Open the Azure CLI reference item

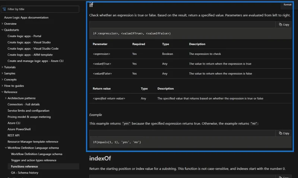14,123
